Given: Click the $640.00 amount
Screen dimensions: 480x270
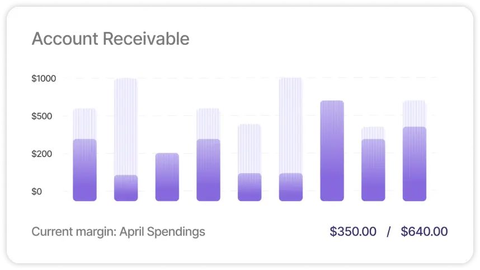Looking at the screenshot, I should coord(424,231).
